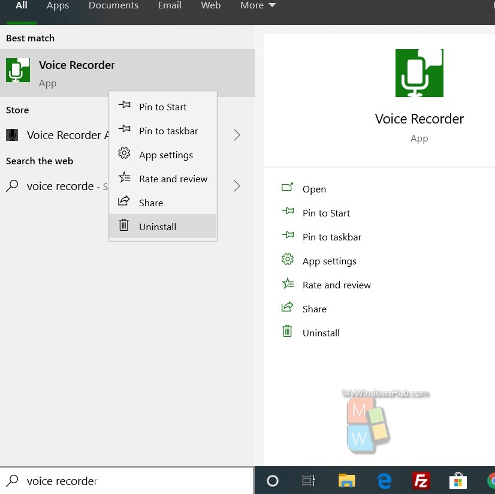This screenshot has width=495, height=494.
Task: Click the green star icon in preview pane
Action: [288, 283]
